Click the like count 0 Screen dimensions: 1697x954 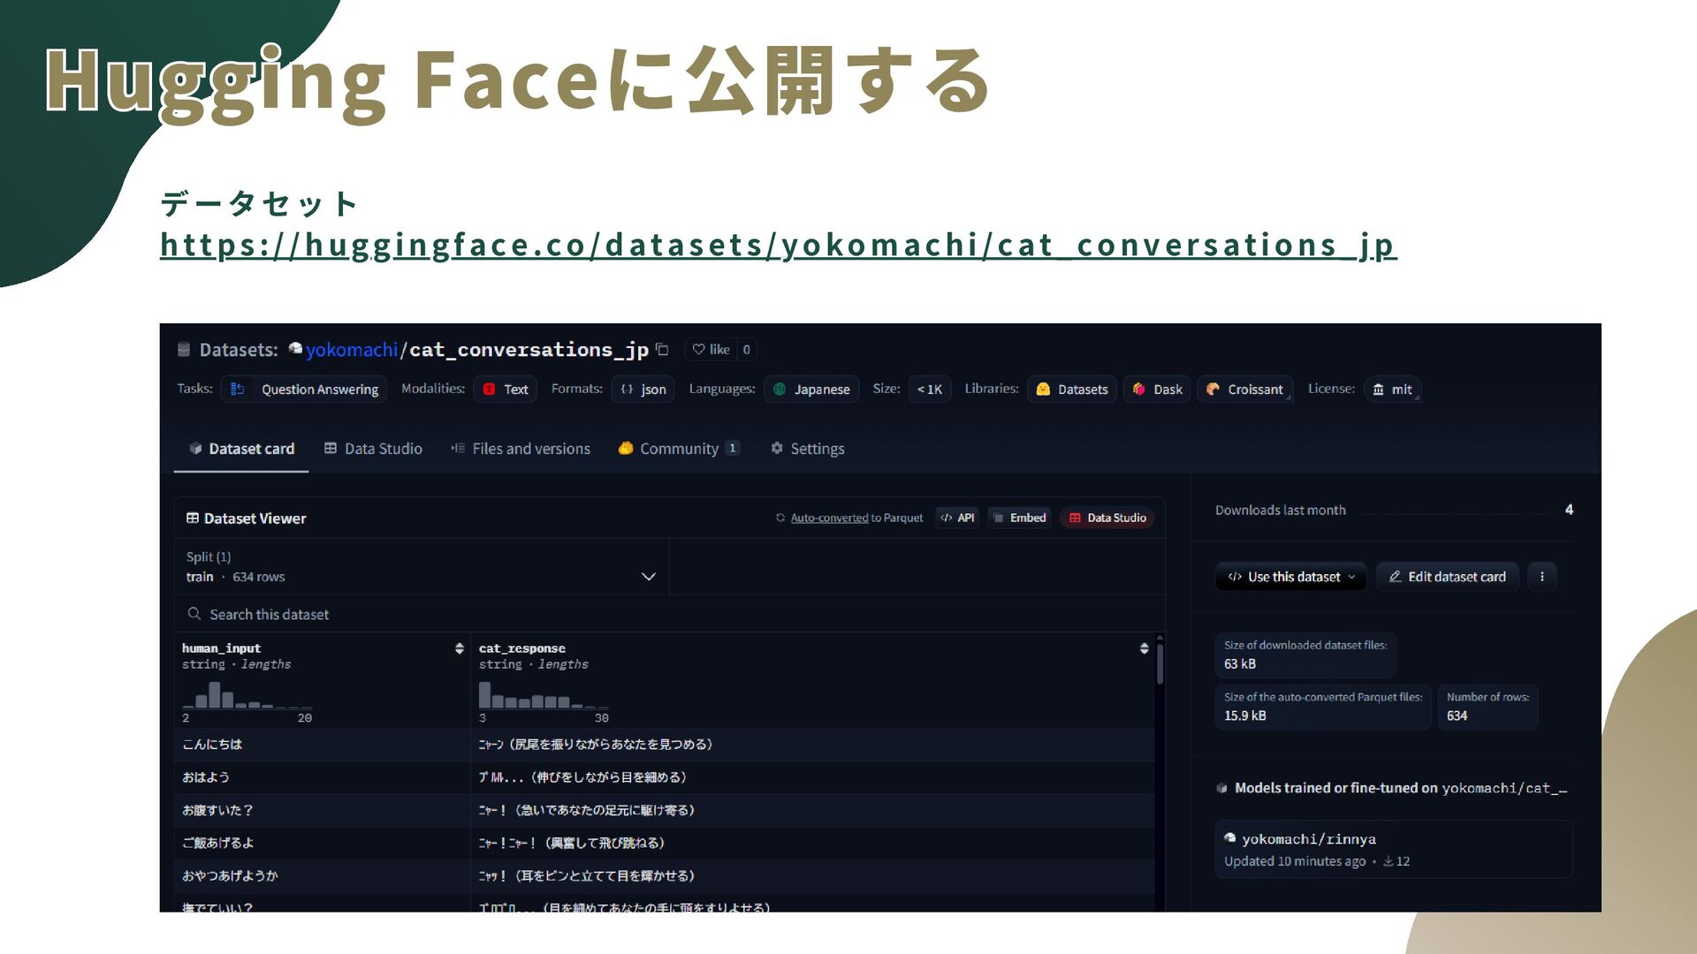[x=746, y=350]
